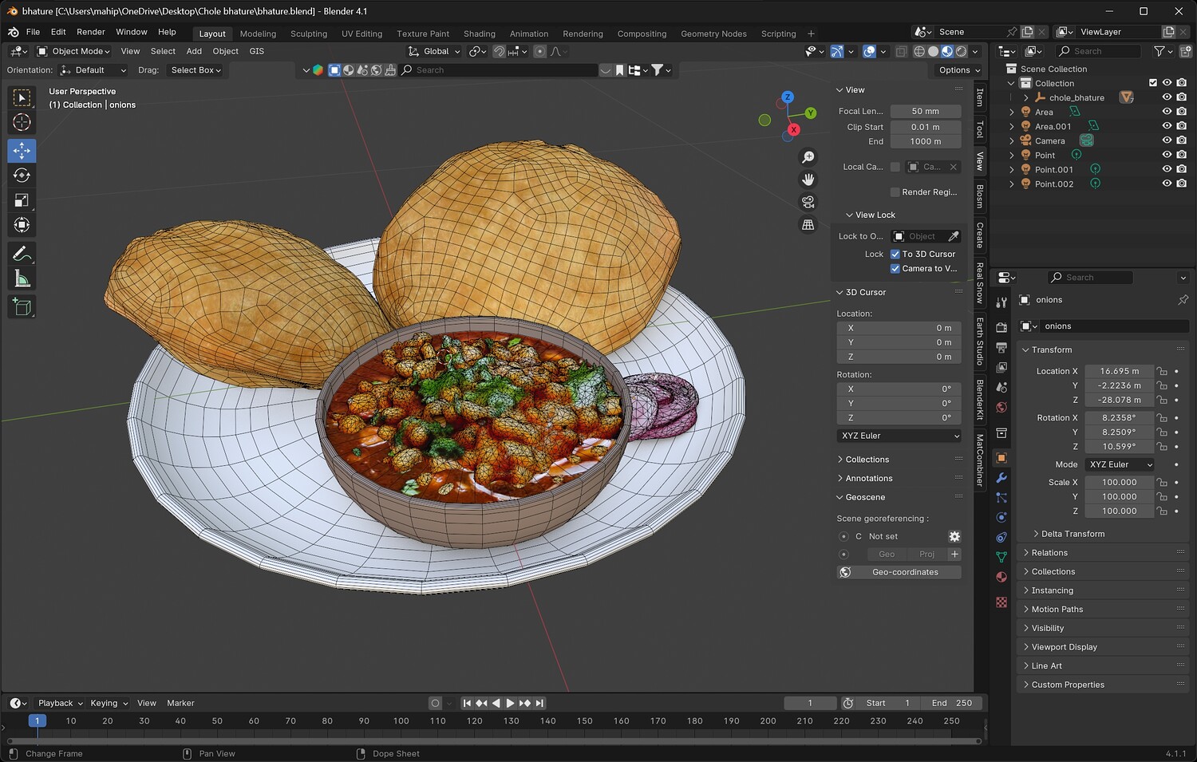Open the Render properties tab
This screenshot has height=762, width=1197.
(x=1001, y=327)
